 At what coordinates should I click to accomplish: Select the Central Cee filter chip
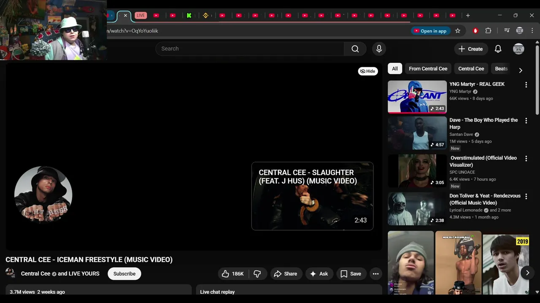point(471,69)
